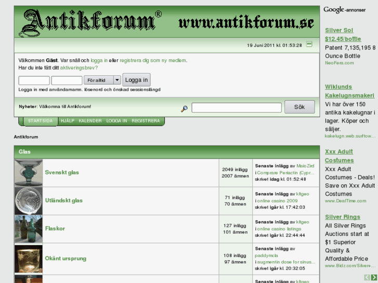Image resolution: width=378 pixels, height=283 pixels.
Task: Open 'online casino 2009' post link
Action: point(277,200)
